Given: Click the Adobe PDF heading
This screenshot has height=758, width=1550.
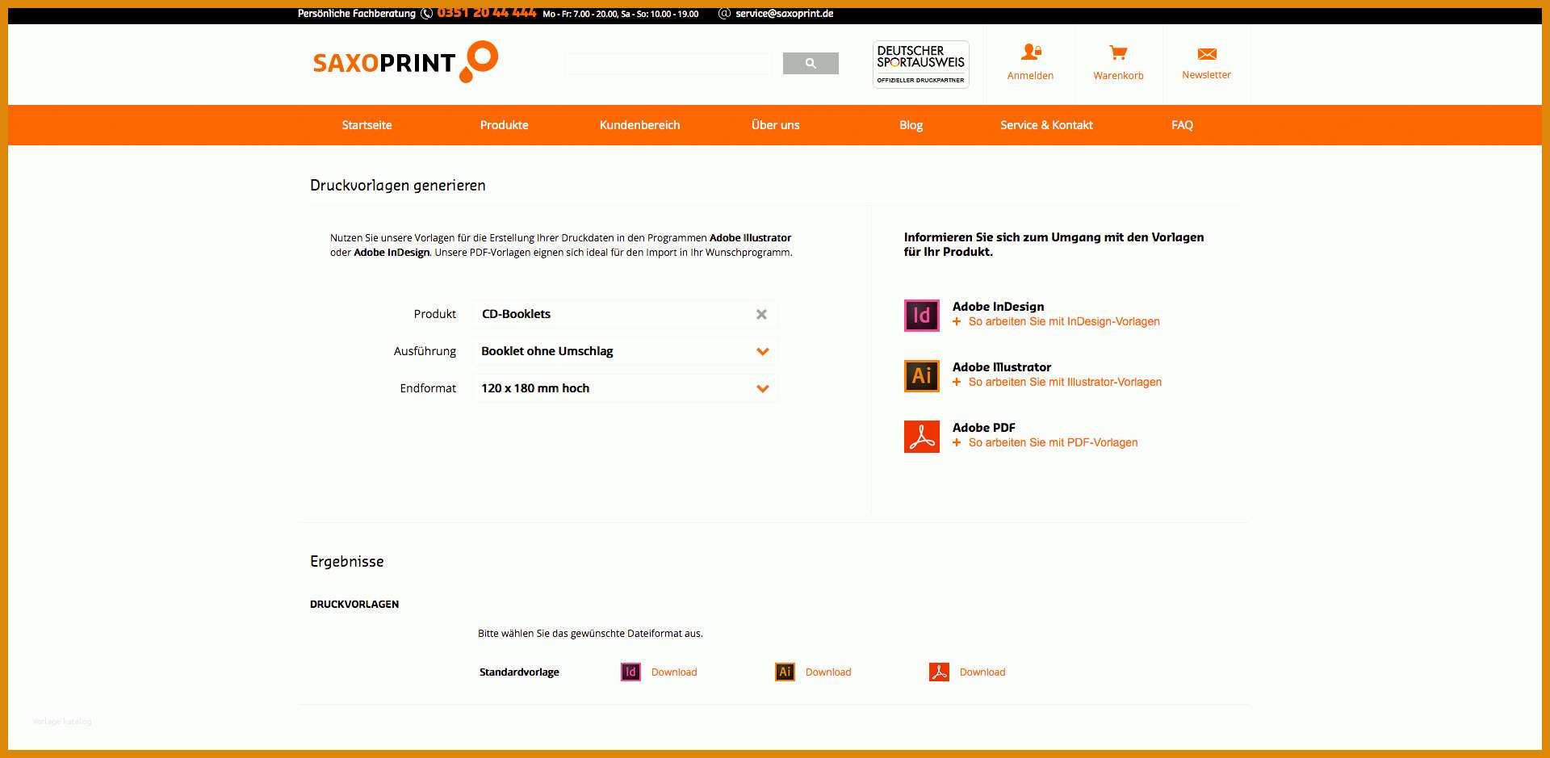Looking at the screenshot, I should 983,428.
